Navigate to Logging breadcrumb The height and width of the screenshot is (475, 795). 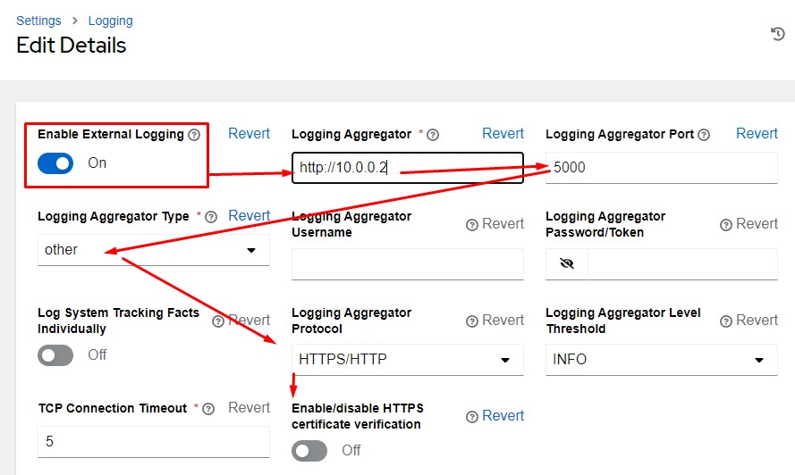coord(110,21)
